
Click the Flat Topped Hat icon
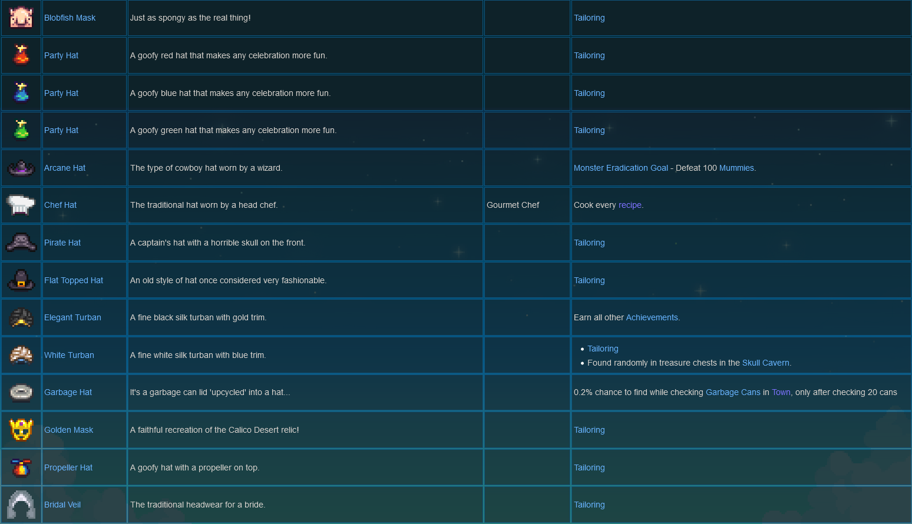21,280
